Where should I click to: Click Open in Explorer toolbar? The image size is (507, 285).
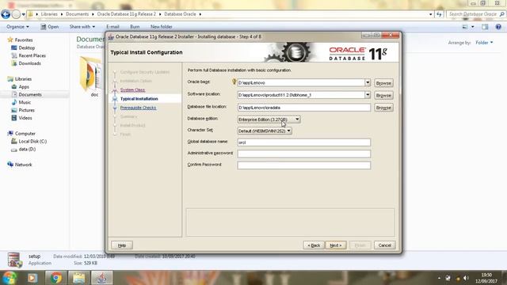tap(49, 26)
